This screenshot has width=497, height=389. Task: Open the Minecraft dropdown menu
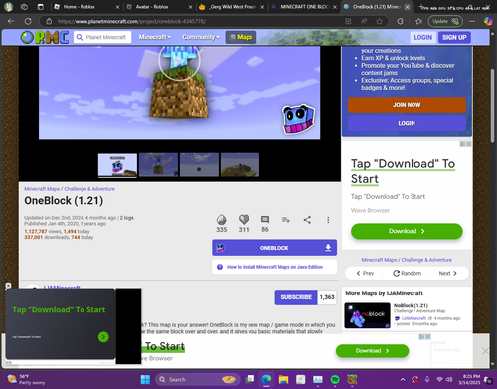[x=155, y=37]
